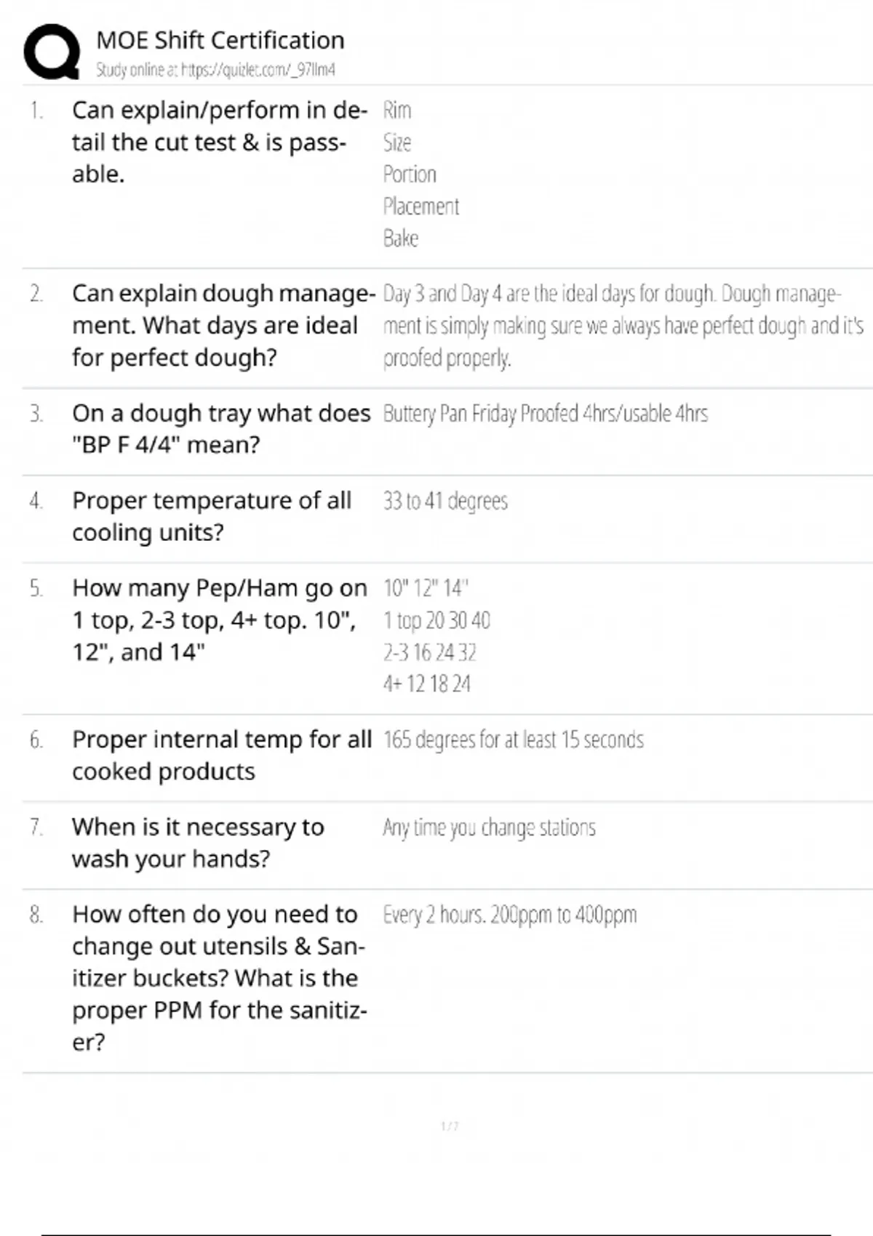The height and width of the screenshot is (1236, 873).
Task: Click the MOE Shift Certification title
Action: click(220, 40)
